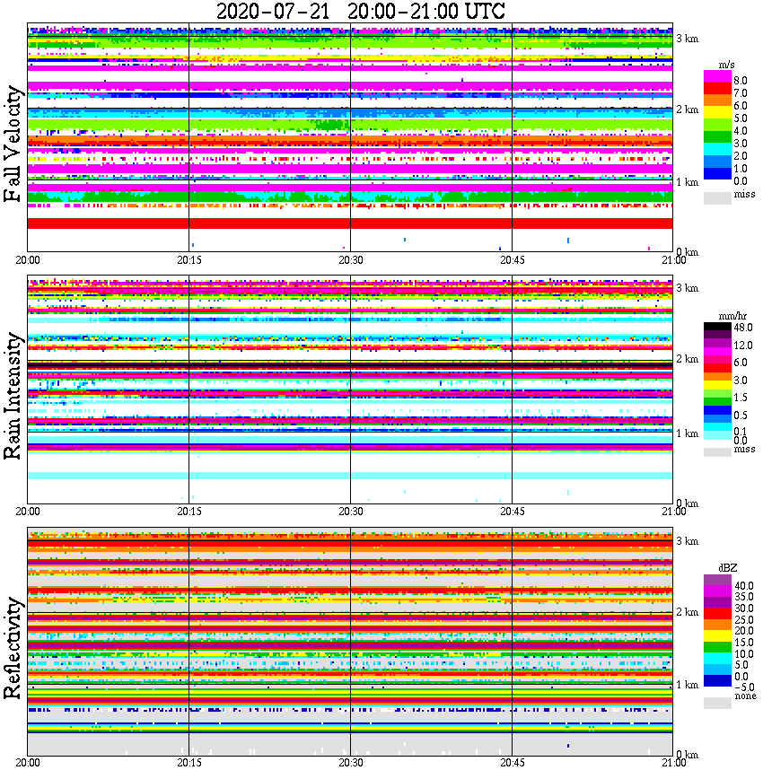Image resolution: width=763 pixels, height=779 pixels.
Task: Click the 8.0 value in the m/s legend
Action: point(741,81)
